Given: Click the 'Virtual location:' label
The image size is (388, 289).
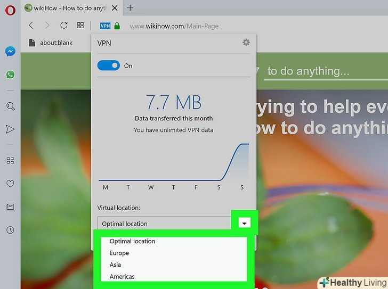Looking at the screenshot, I should pos(118,208).
